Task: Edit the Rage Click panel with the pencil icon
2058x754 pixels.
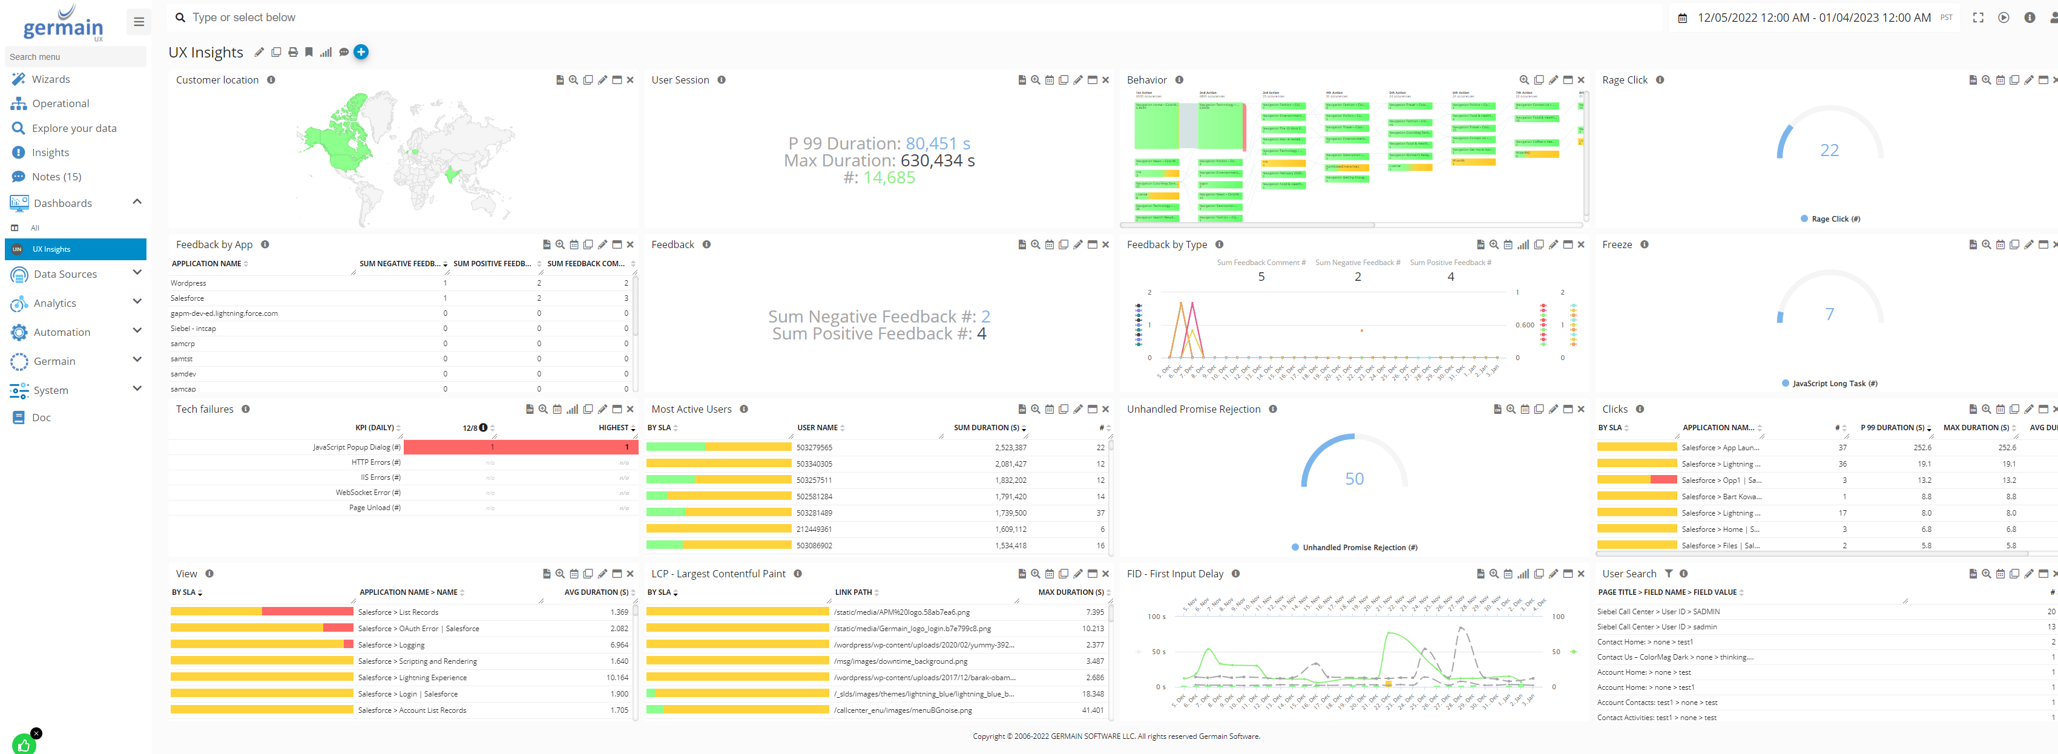Action: pos(2028,80)
